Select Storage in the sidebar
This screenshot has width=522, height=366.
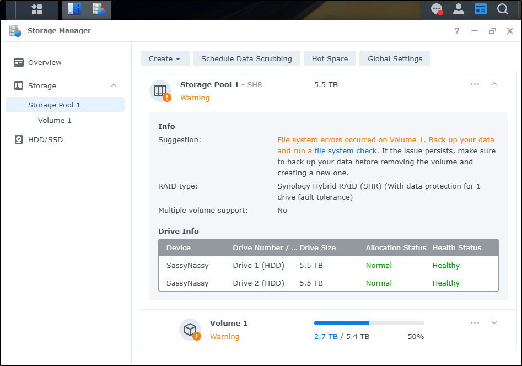click(x=42, y=85)
